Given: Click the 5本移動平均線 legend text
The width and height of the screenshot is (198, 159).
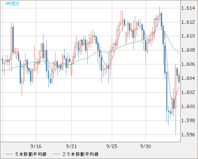Looking at the screenshot, I should coord(31,154).
